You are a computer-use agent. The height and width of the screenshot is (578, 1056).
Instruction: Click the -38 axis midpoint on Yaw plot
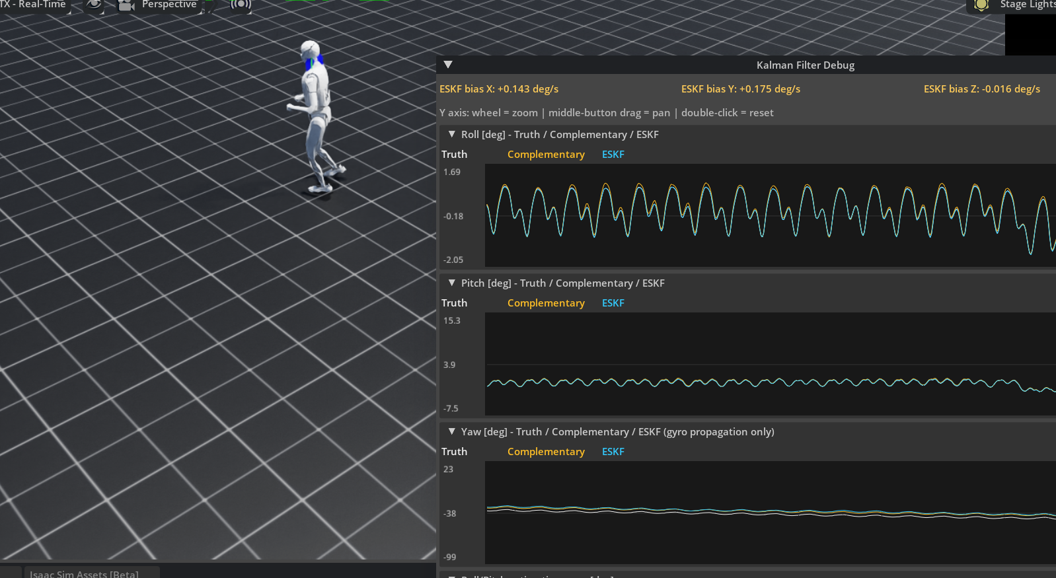coord(450,513)
